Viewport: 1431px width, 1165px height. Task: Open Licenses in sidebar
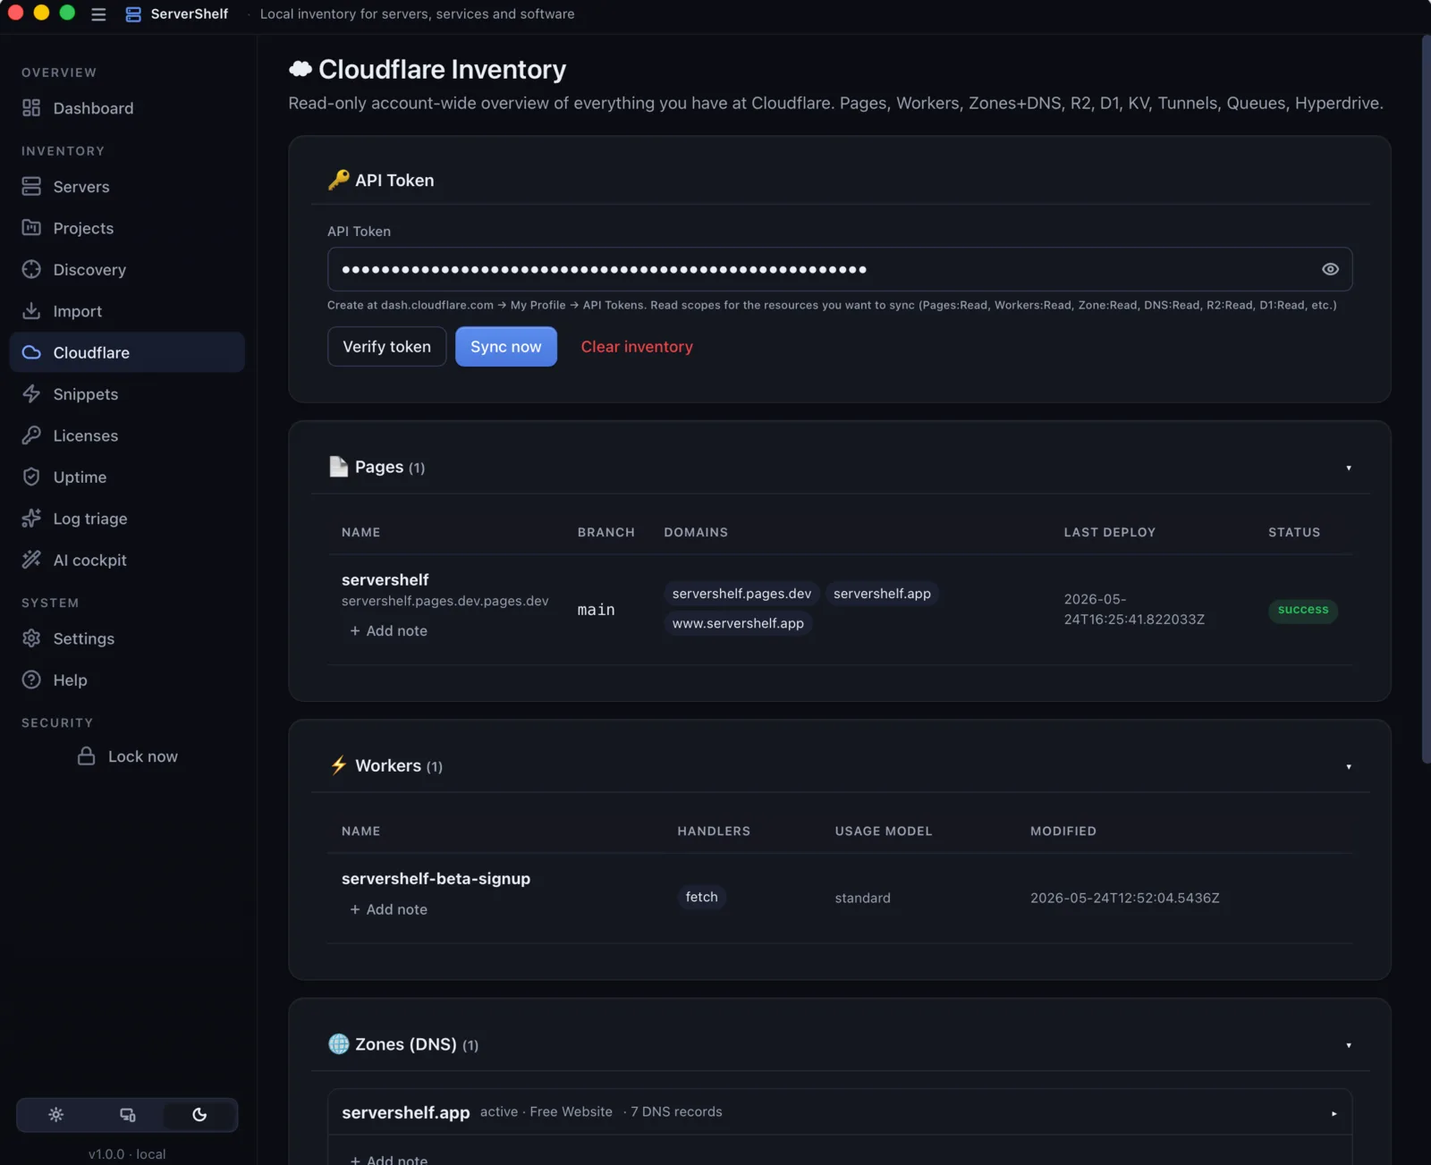127,435
